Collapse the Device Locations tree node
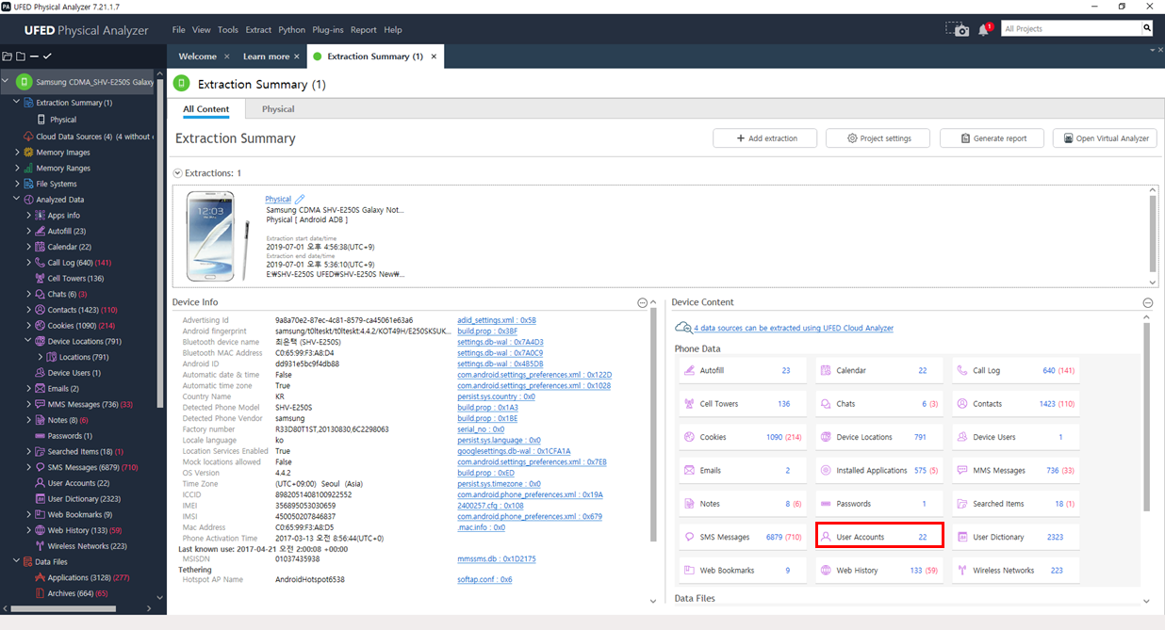 (28, 341)
